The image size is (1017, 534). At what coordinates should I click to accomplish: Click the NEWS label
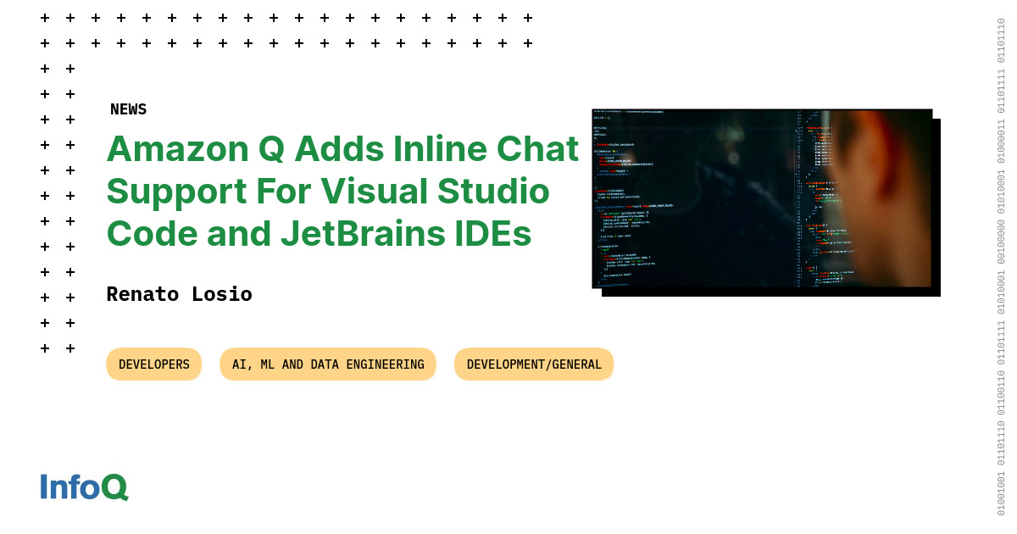point(129,109)
